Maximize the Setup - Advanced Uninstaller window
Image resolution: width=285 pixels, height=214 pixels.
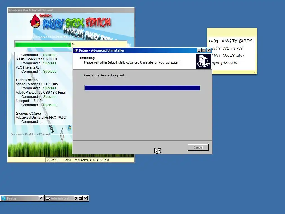pos(203,50)
